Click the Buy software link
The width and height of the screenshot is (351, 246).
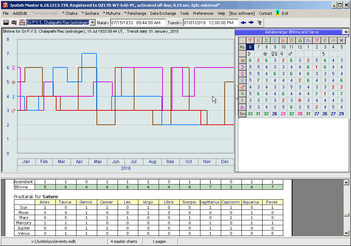(x=242, y=13)
